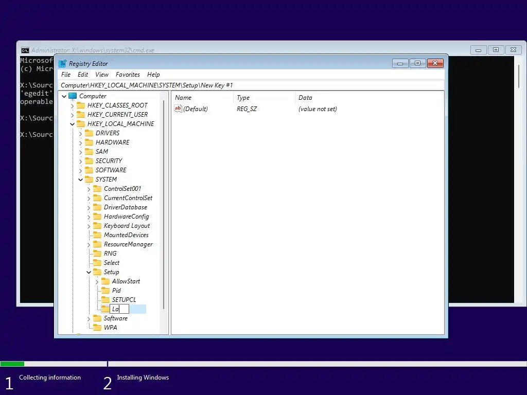Click the Pid folder icon
The image size is (527, 395).
(106, 290)
